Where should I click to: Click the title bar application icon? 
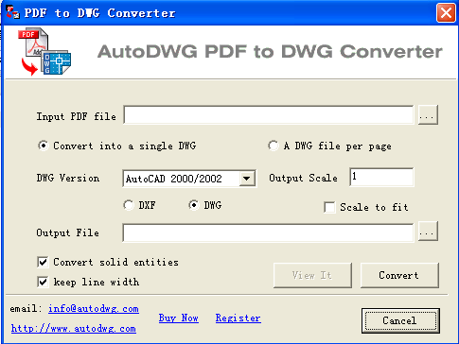[x=12, y=12]
